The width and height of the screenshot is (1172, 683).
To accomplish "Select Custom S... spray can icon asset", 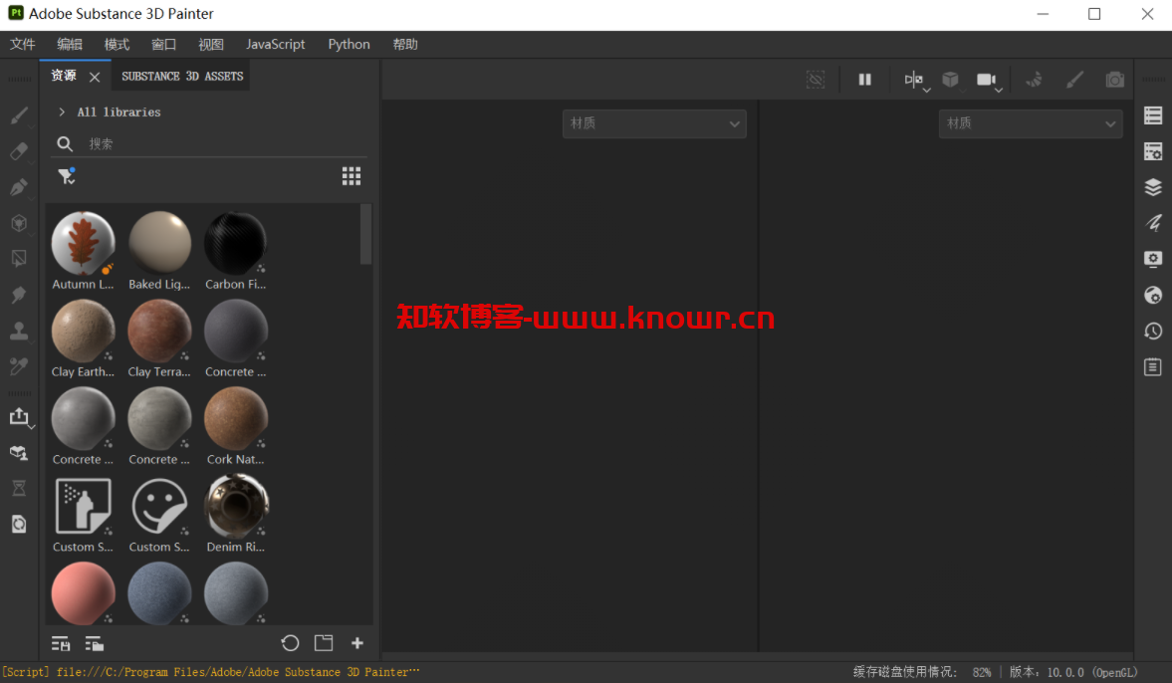I will [83, 506].
